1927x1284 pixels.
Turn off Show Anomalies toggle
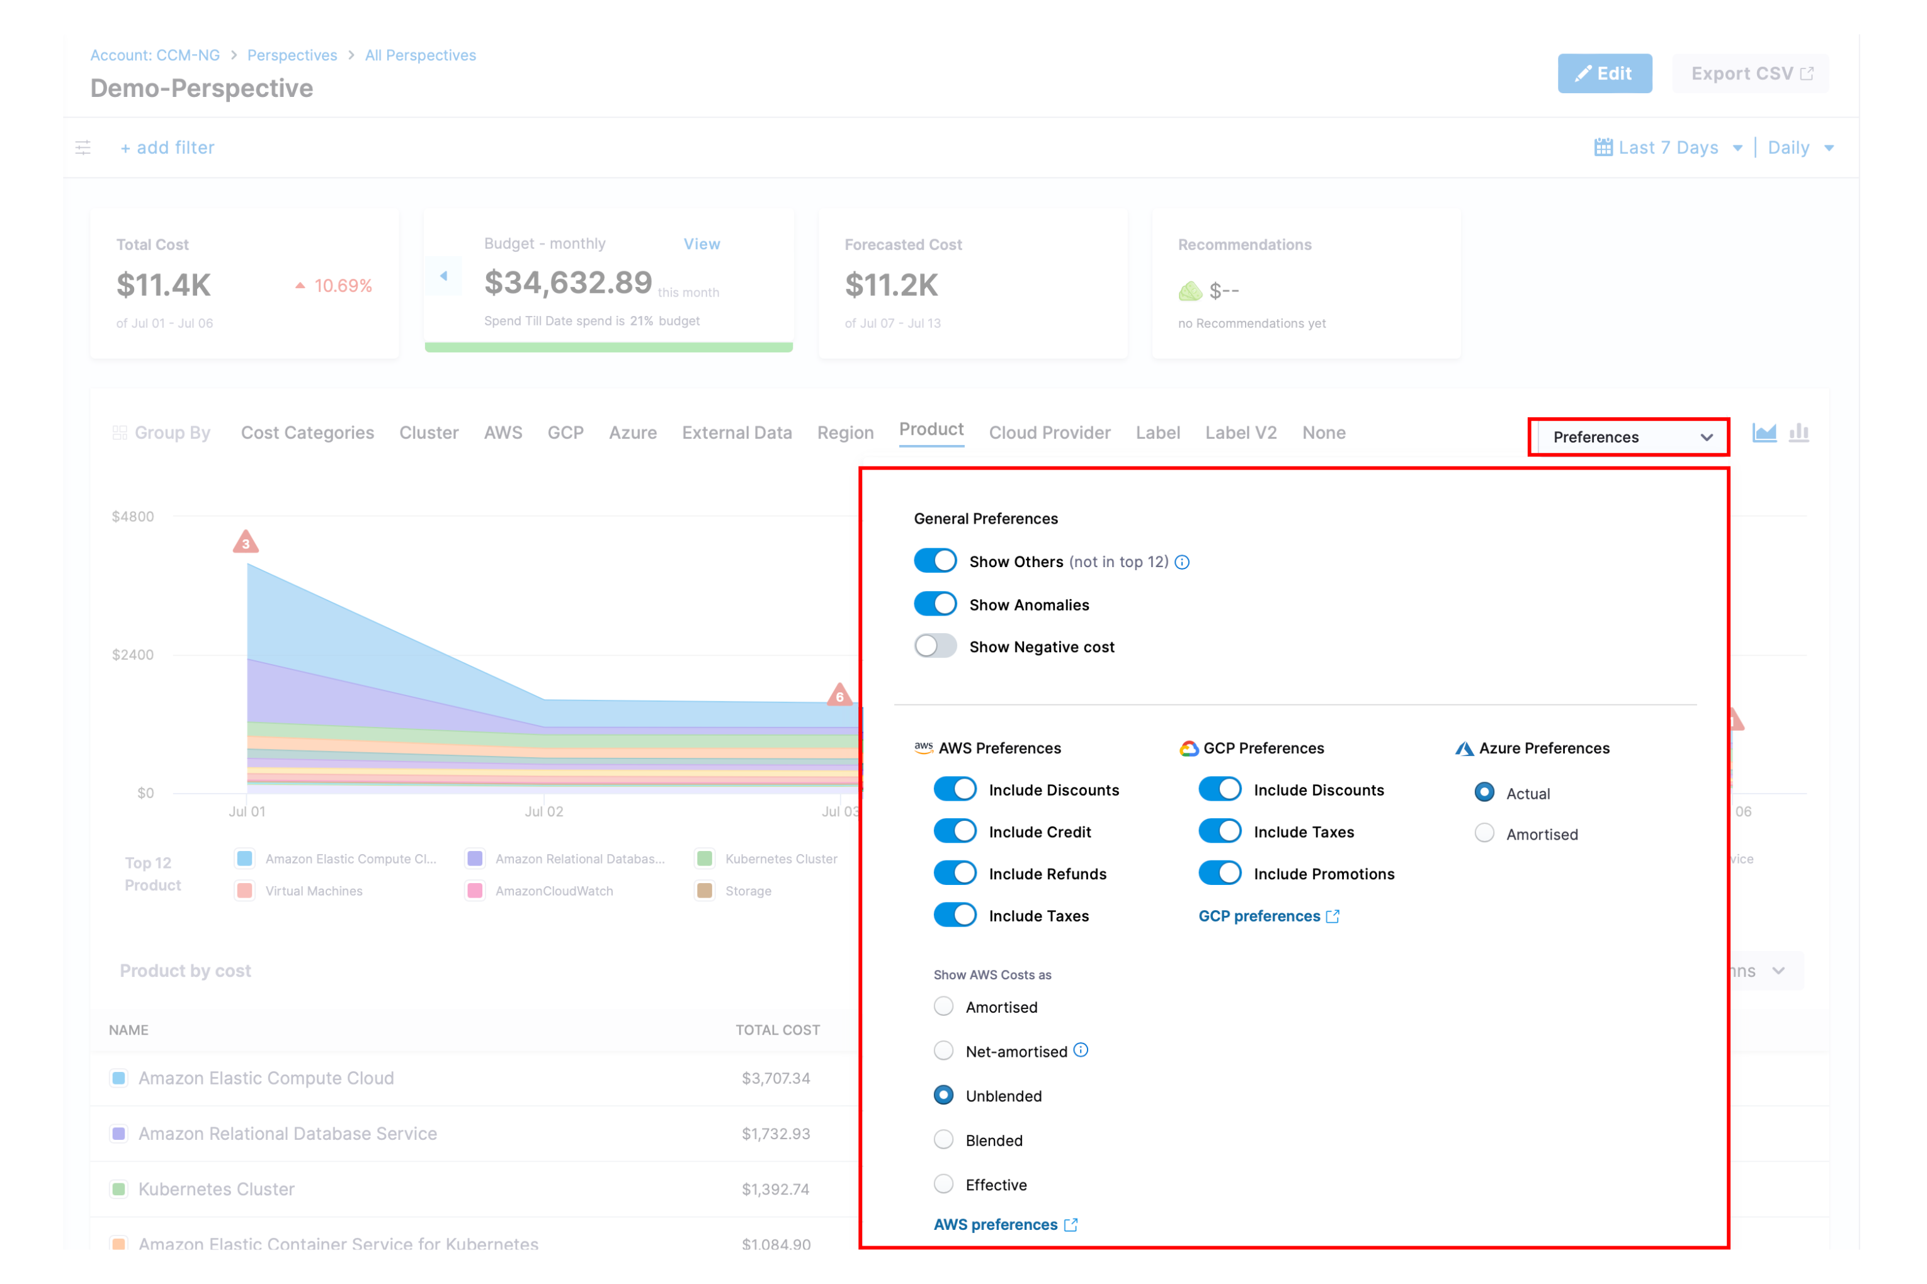tap(935, 604)
